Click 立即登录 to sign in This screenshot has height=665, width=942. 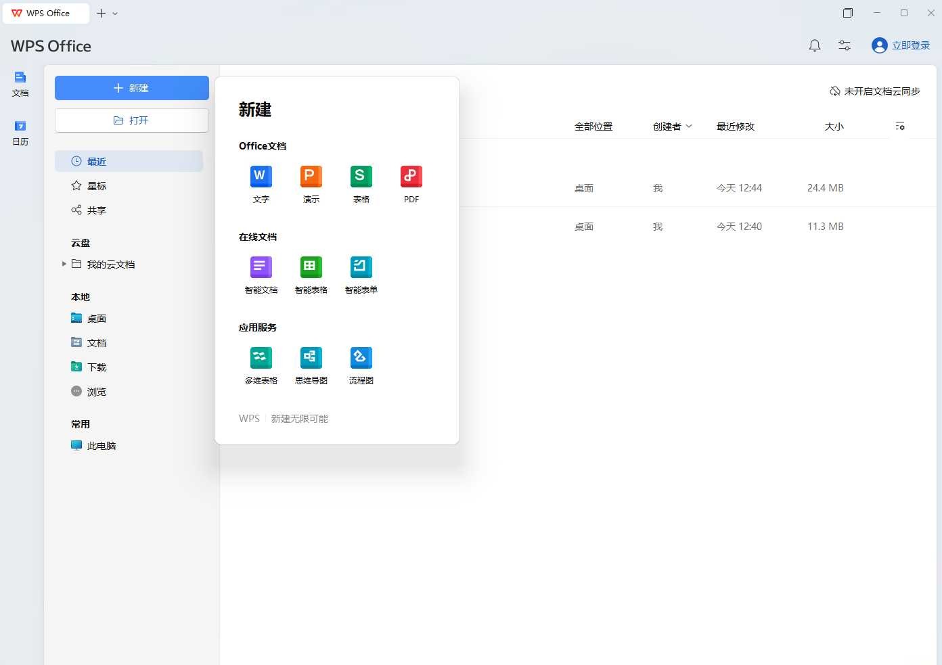pyautogui.click(x=901, y=45)
